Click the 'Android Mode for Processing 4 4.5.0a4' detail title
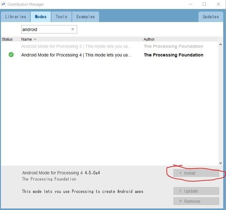This screenshot has width=226, height=210. click(x=61, y=173)
